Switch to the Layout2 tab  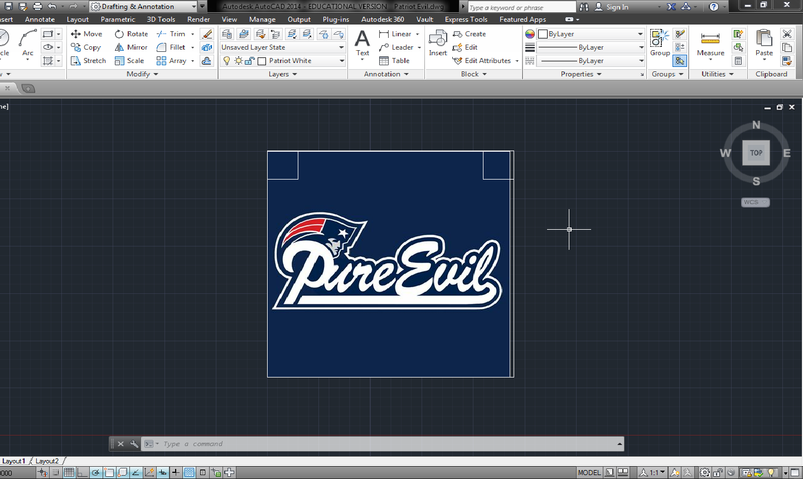(x=47, y=461)
